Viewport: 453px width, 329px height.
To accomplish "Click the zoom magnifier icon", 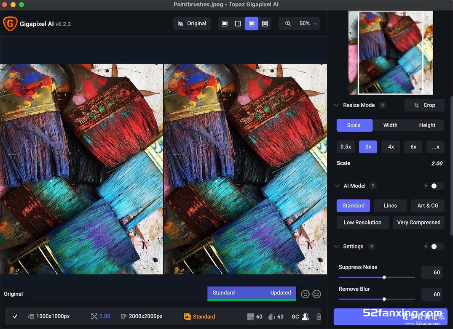I will pyautogui.click(x=288, y=24).
